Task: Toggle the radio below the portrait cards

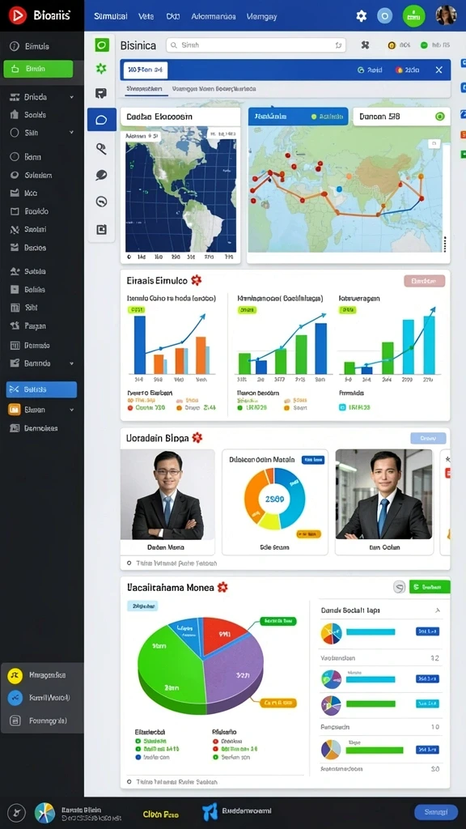Action: click(x=129, y=563)
